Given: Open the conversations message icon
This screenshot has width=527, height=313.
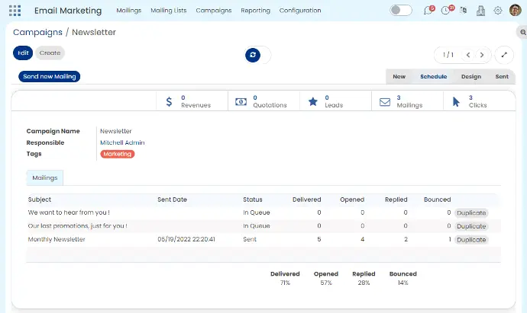Looking at the screenshot, I should click(x=428, y=11).
